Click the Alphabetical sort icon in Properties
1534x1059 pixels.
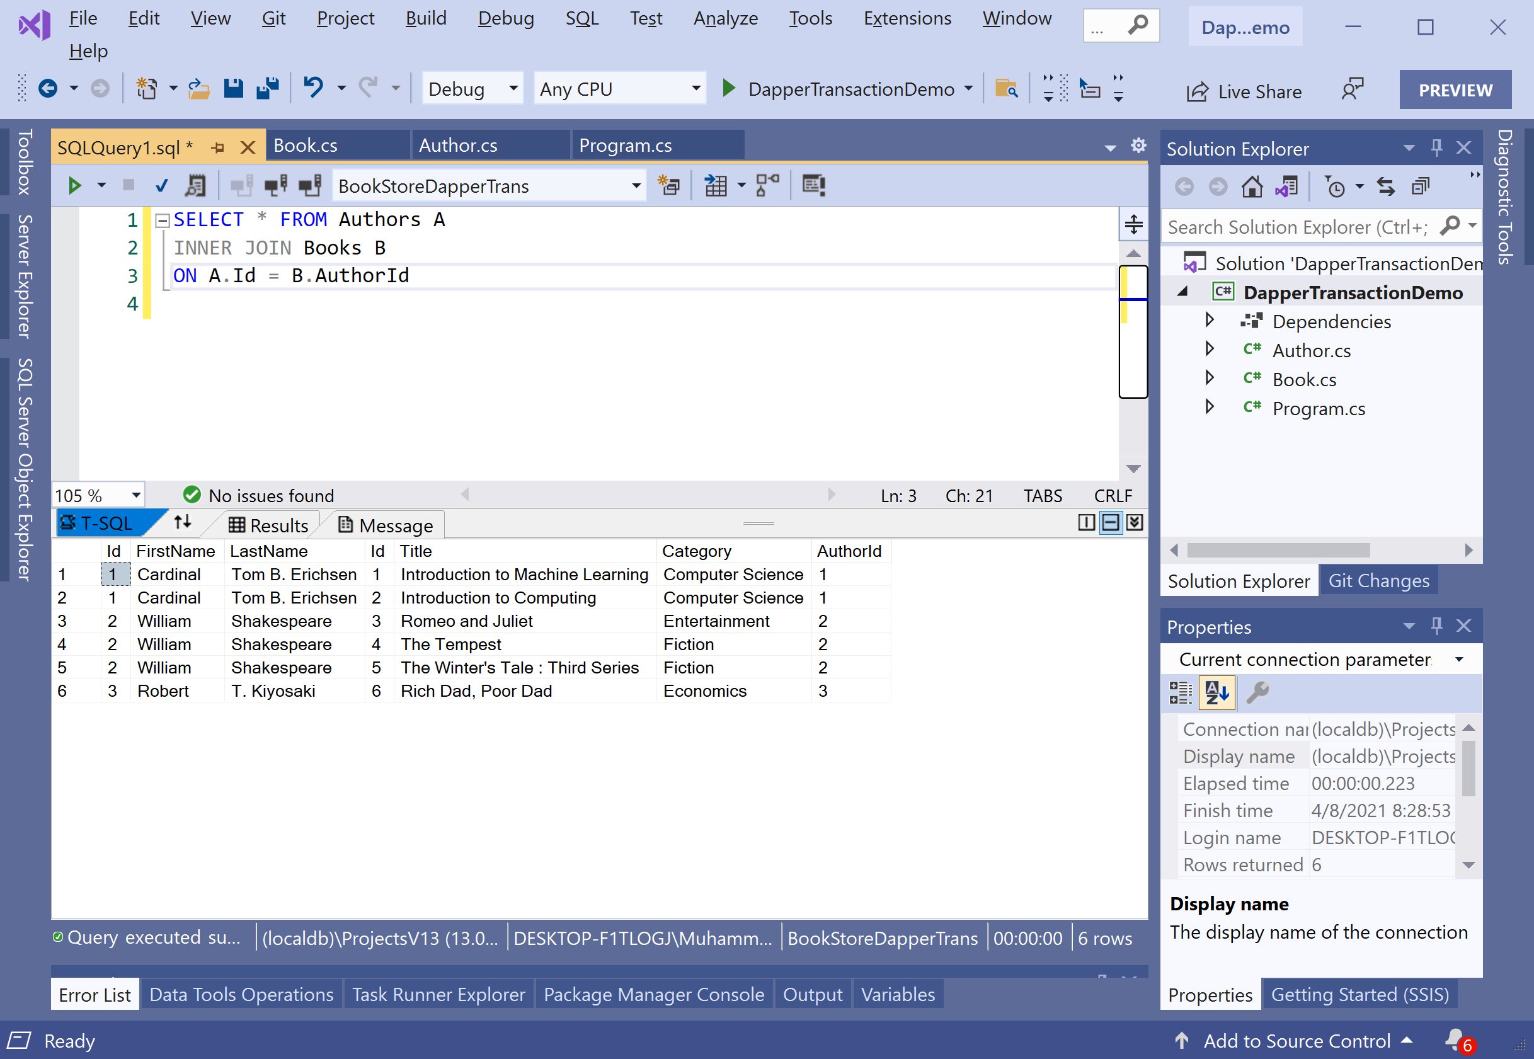pyautogui.click(x=1217, y=693)
